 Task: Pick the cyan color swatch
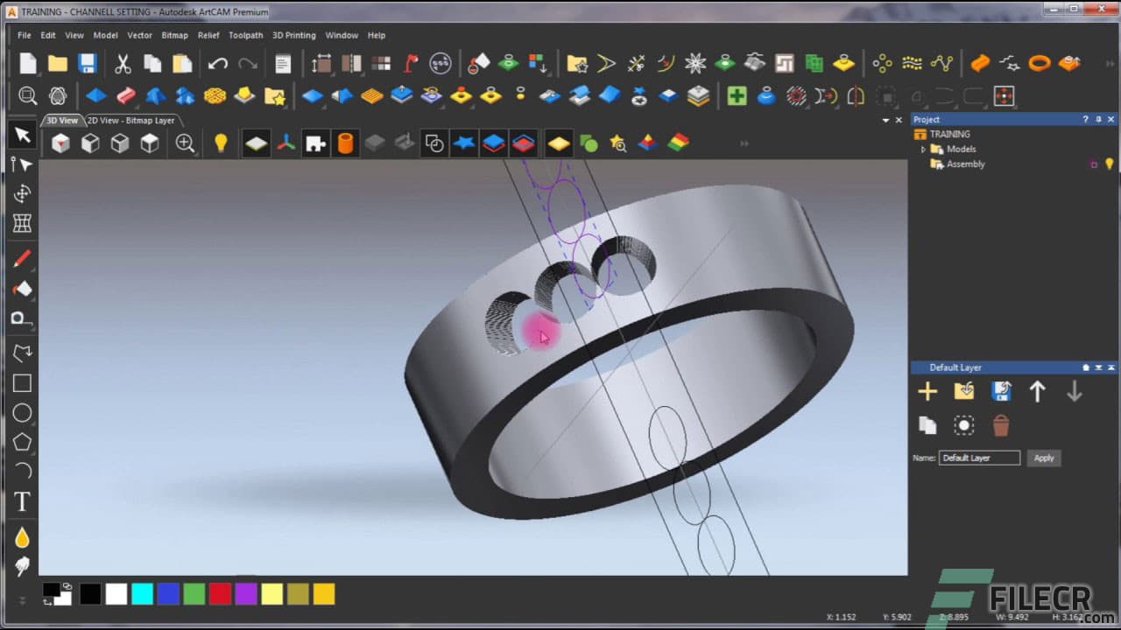point(142,593)
